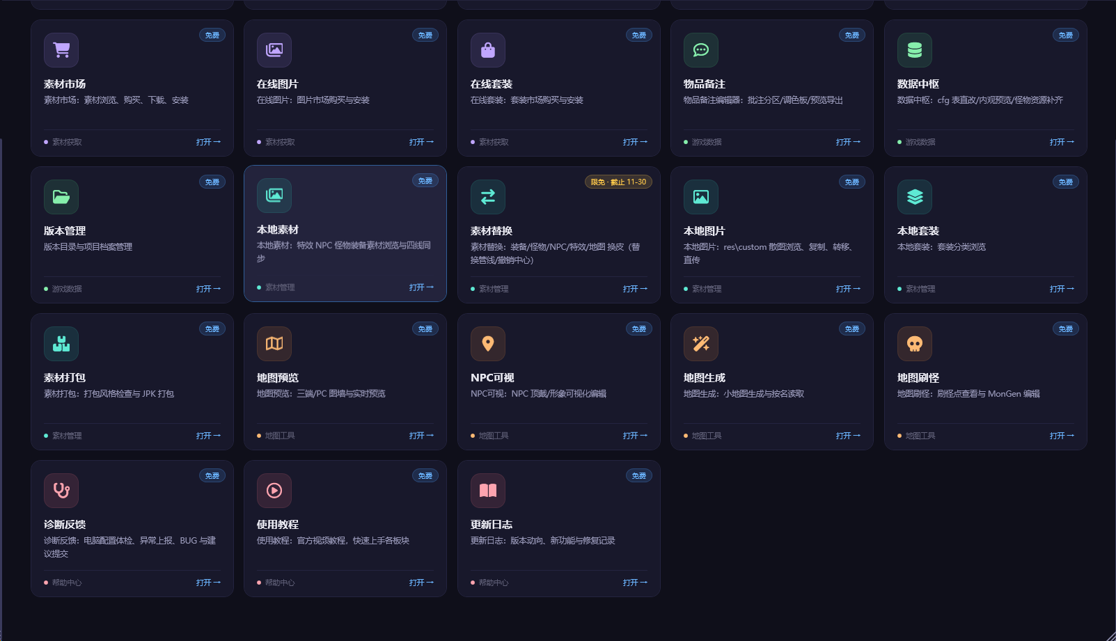The height and width of the screenshot is (641, 1116).
Task: Open 地图生成 using its 打开 link
Action: pyautogui.click(x=848, y=436)
